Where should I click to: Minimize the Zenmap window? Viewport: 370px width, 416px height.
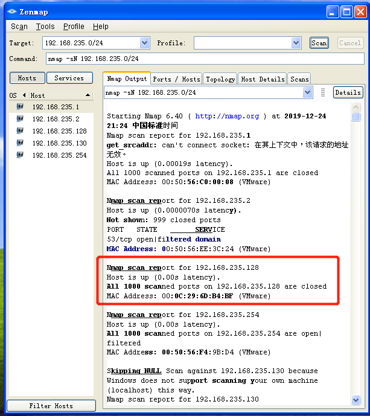(x=333, y=12)
